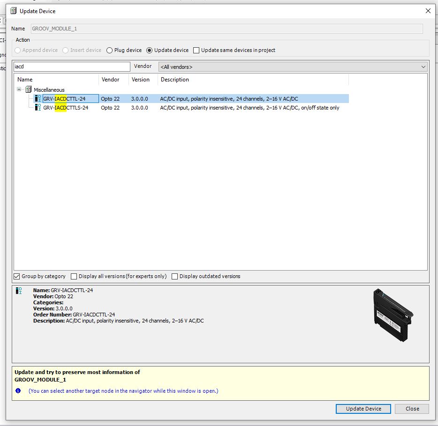Viewport: 438px width, 426px height.
Task: Enable Update same devices in project
Action: pos(196,50)
